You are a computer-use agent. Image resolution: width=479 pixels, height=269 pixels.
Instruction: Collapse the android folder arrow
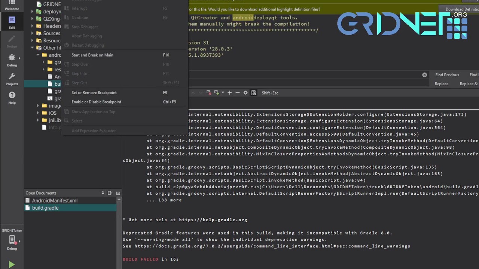[38, 55]
